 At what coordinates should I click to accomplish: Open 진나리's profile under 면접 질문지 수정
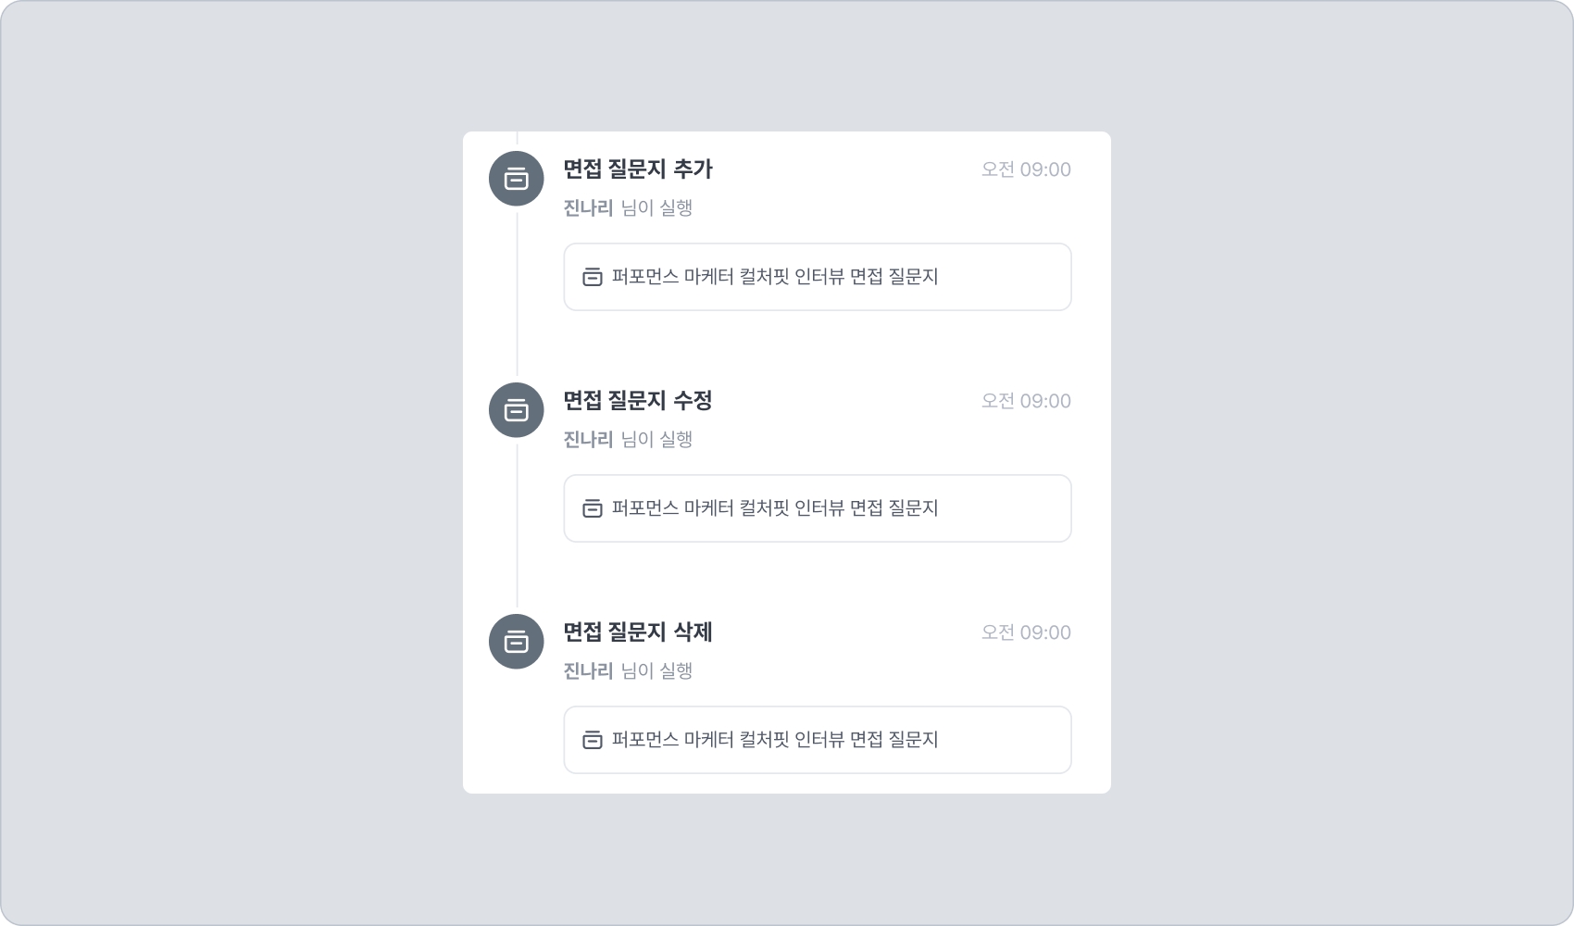(x=588, y=440)
